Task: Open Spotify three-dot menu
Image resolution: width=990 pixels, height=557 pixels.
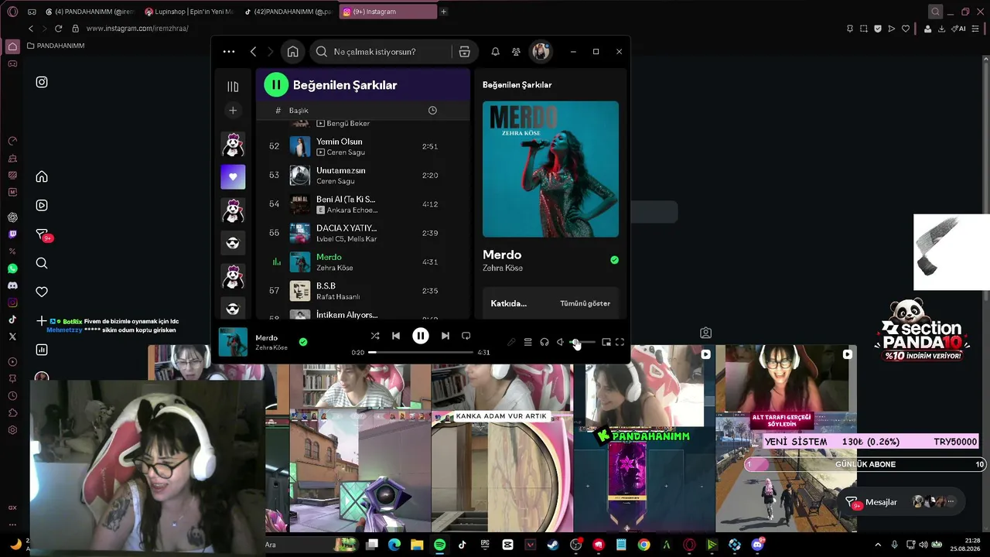Action: pos(229,52)
